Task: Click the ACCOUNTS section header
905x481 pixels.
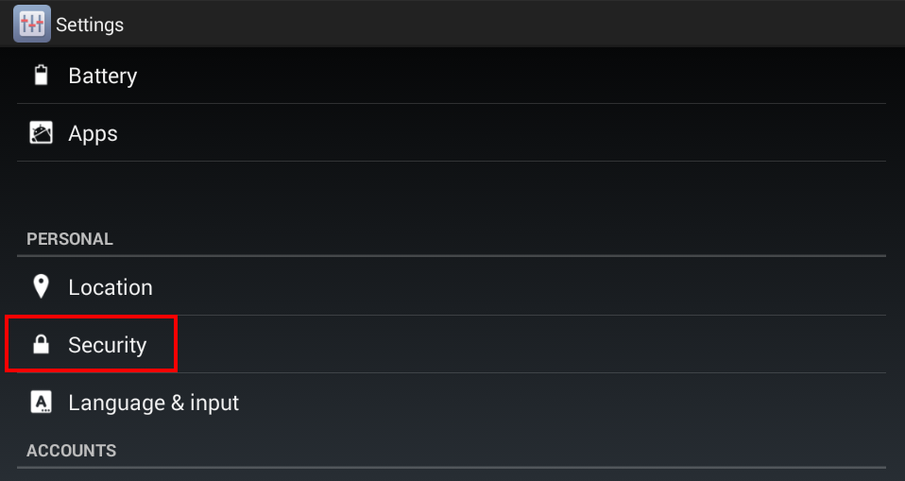Action: (72, 451)
